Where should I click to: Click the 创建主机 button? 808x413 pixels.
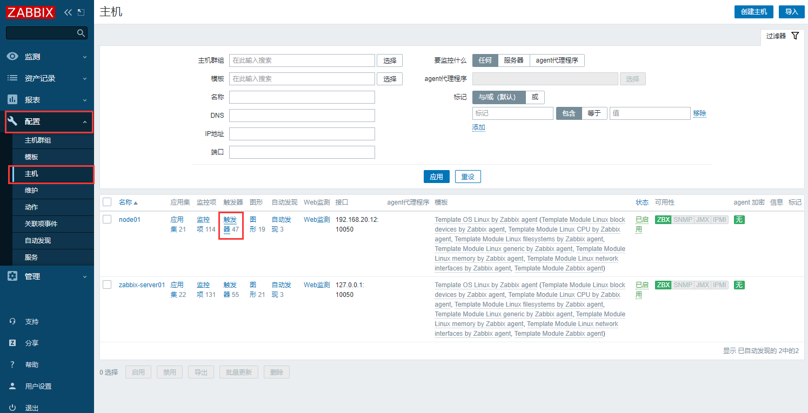tap(753, 12)
